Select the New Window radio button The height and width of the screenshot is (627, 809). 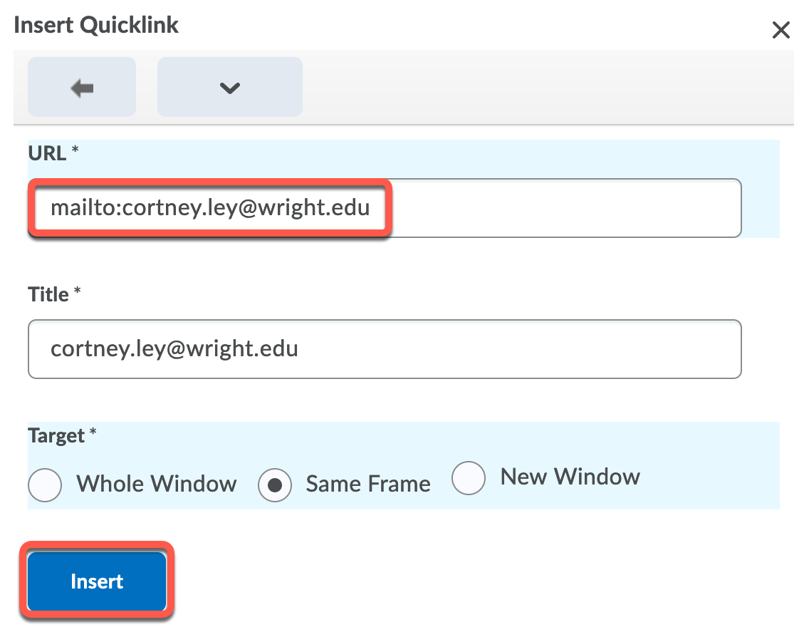[469, 477]
